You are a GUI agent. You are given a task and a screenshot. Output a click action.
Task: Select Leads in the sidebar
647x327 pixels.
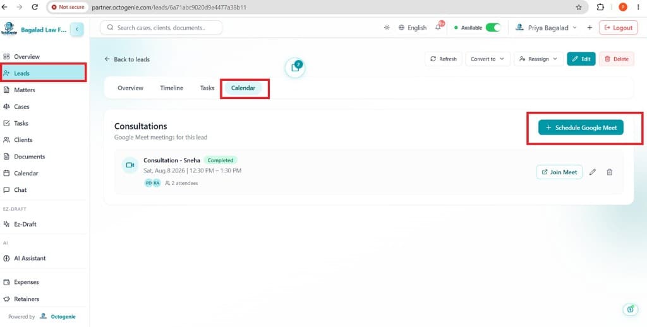(43, 73)
